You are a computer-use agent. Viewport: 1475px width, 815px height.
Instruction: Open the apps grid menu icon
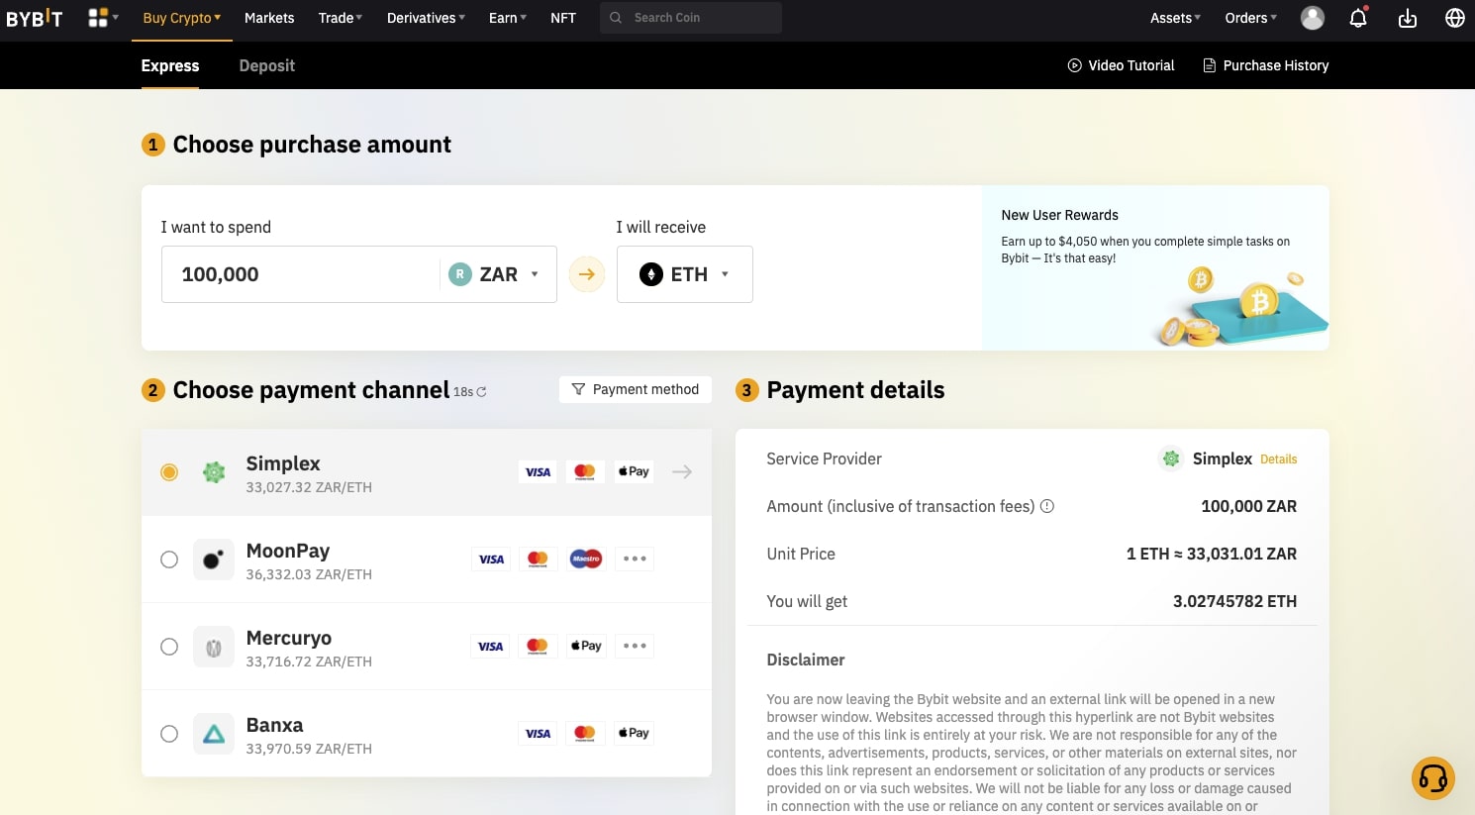pos(98,18)
